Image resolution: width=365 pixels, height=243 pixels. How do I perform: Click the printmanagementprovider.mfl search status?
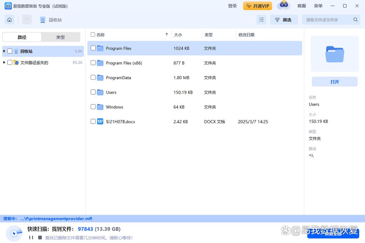pos(56,219)
